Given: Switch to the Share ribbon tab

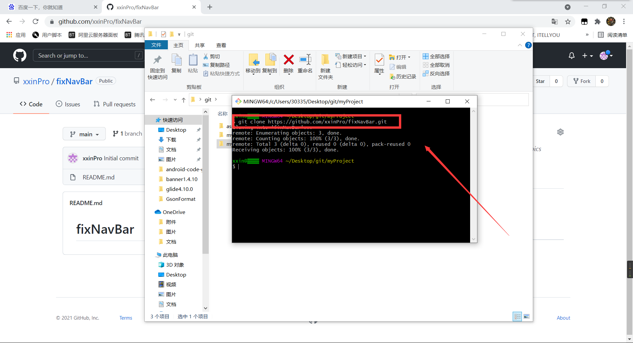Looking at the screenshot, I should pyautogui.click(x=199, y=45).
